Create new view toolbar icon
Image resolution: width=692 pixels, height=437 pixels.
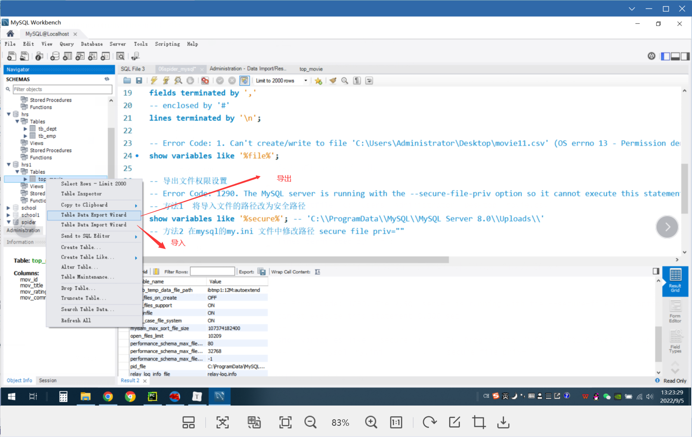click(x=80, y=56)
